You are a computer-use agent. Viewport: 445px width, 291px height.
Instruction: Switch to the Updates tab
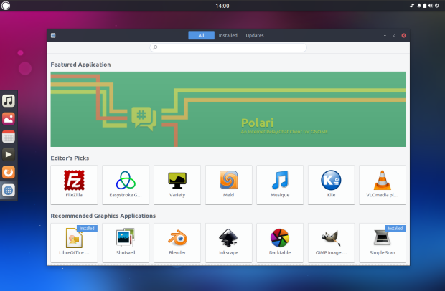click(x=255, y=35)
